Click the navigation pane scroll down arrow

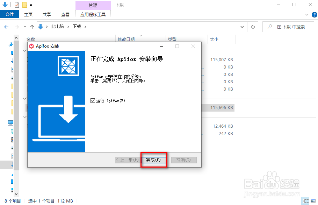[x=16, y=194]
